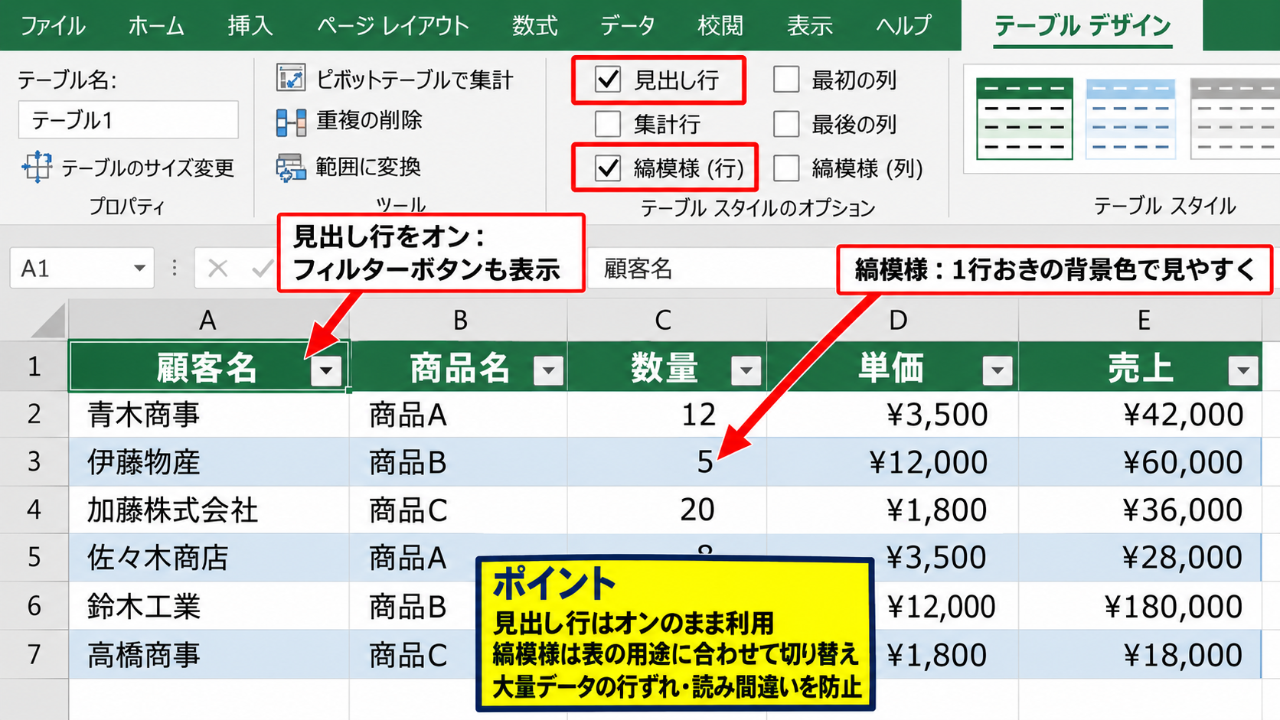
Task: Click the テーブル名 input field containing テーブル1
Action: pos(129,120)
